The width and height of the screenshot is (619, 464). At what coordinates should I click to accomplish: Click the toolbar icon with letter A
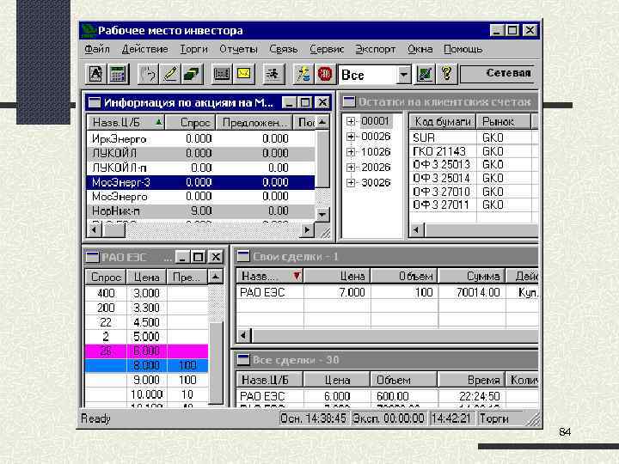(x=96, y=74)
